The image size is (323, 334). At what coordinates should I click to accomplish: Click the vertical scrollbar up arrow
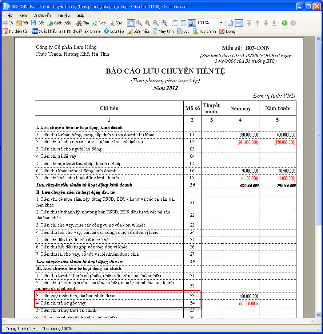pyautogui.click(x=318, y=39)
